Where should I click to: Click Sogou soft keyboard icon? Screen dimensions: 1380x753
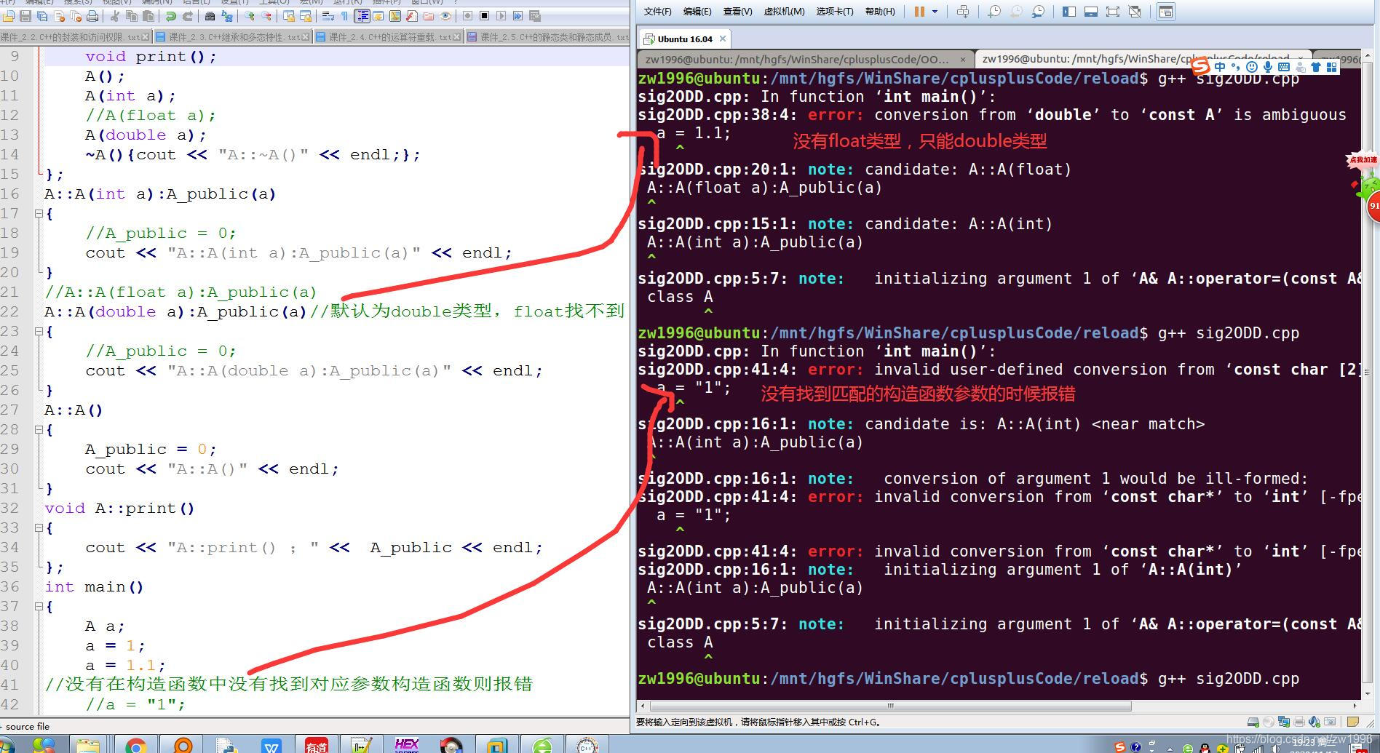[1284, 67]
